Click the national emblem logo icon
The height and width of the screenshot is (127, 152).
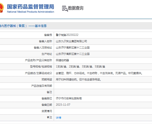(2, 8)
